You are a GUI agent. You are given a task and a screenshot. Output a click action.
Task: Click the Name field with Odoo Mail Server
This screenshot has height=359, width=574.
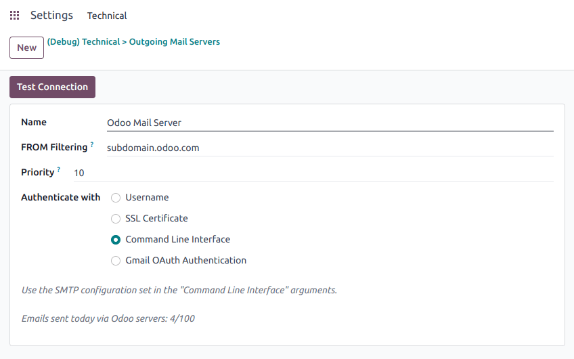pyautogui.click(x=329, y=123)
